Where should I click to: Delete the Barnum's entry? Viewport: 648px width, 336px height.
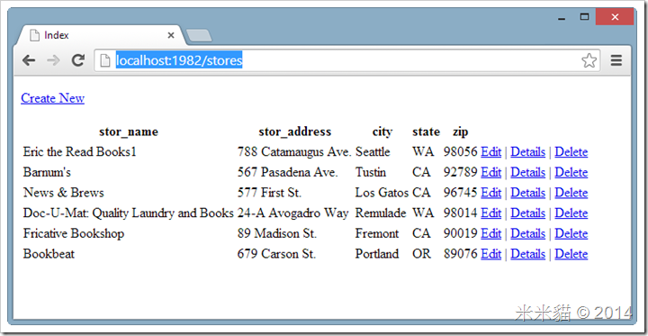[571, 172]
